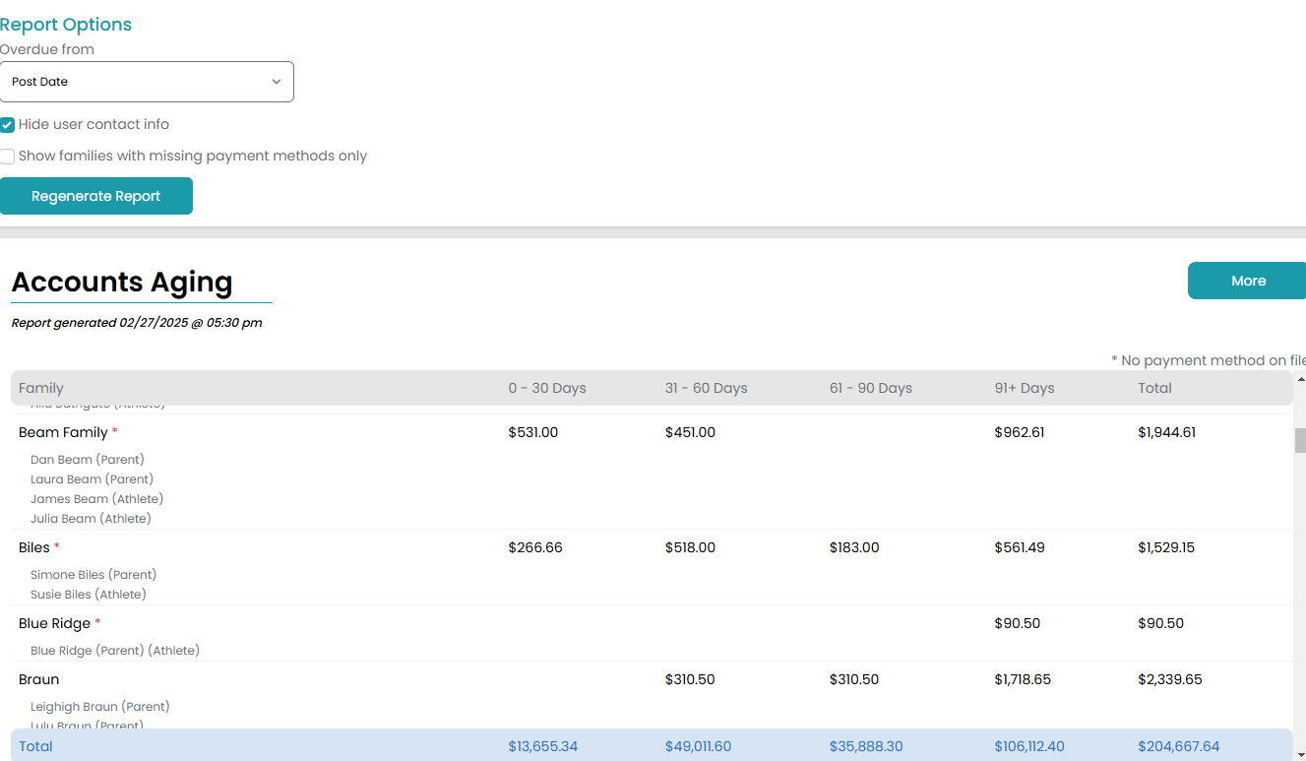
Task: Click the scroll up arrow of the table
Action: [x=1300, y=379]
